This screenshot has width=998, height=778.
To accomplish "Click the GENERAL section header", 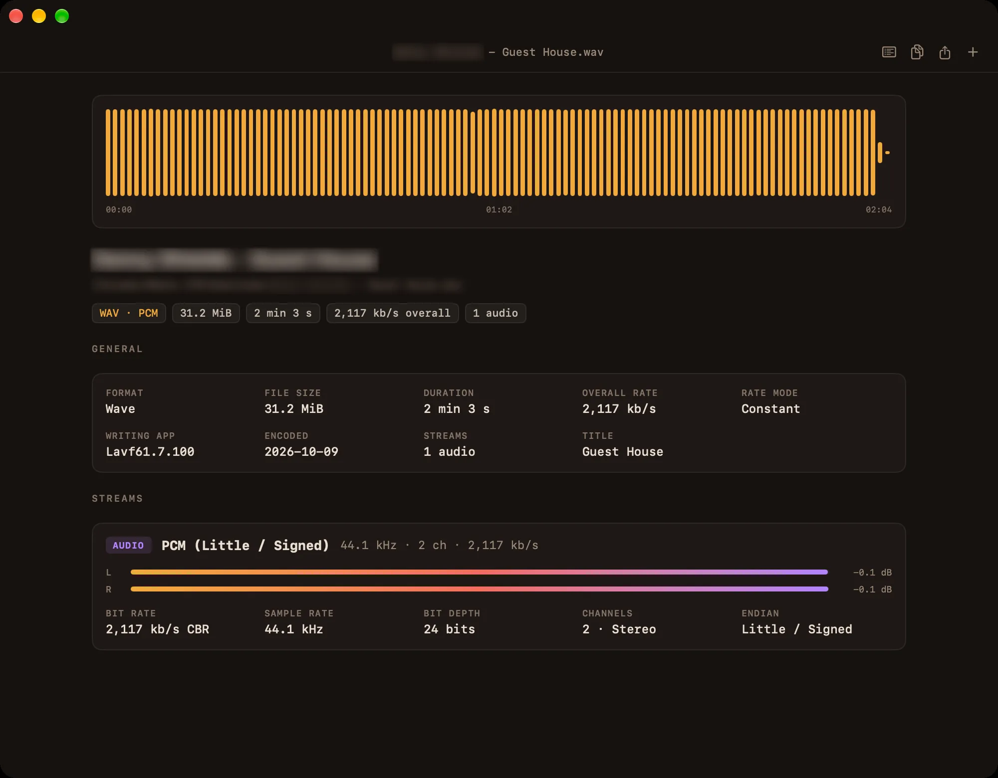I will point(117,349).
